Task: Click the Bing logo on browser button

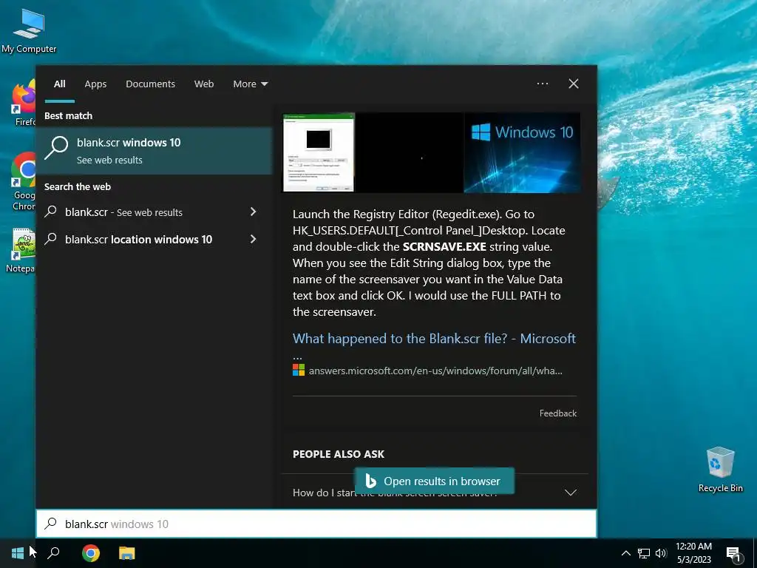Action: (371, 481)
